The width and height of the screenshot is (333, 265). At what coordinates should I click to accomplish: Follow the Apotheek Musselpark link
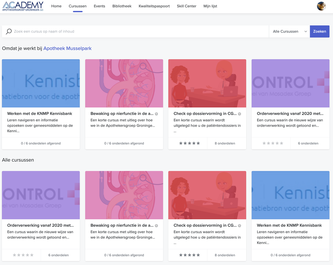[x=67, y=48]
